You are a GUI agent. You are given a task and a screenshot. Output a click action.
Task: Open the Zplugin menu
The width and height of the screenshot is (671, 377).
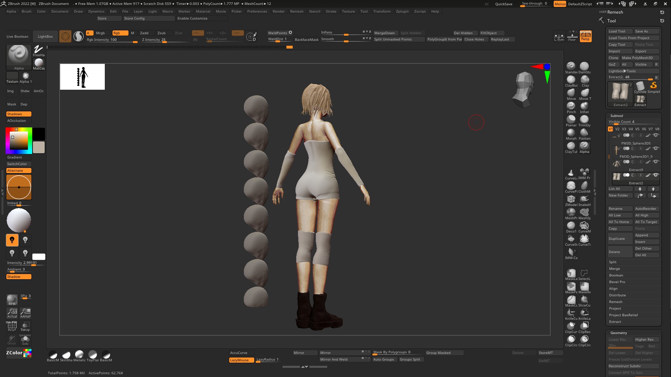402,11
